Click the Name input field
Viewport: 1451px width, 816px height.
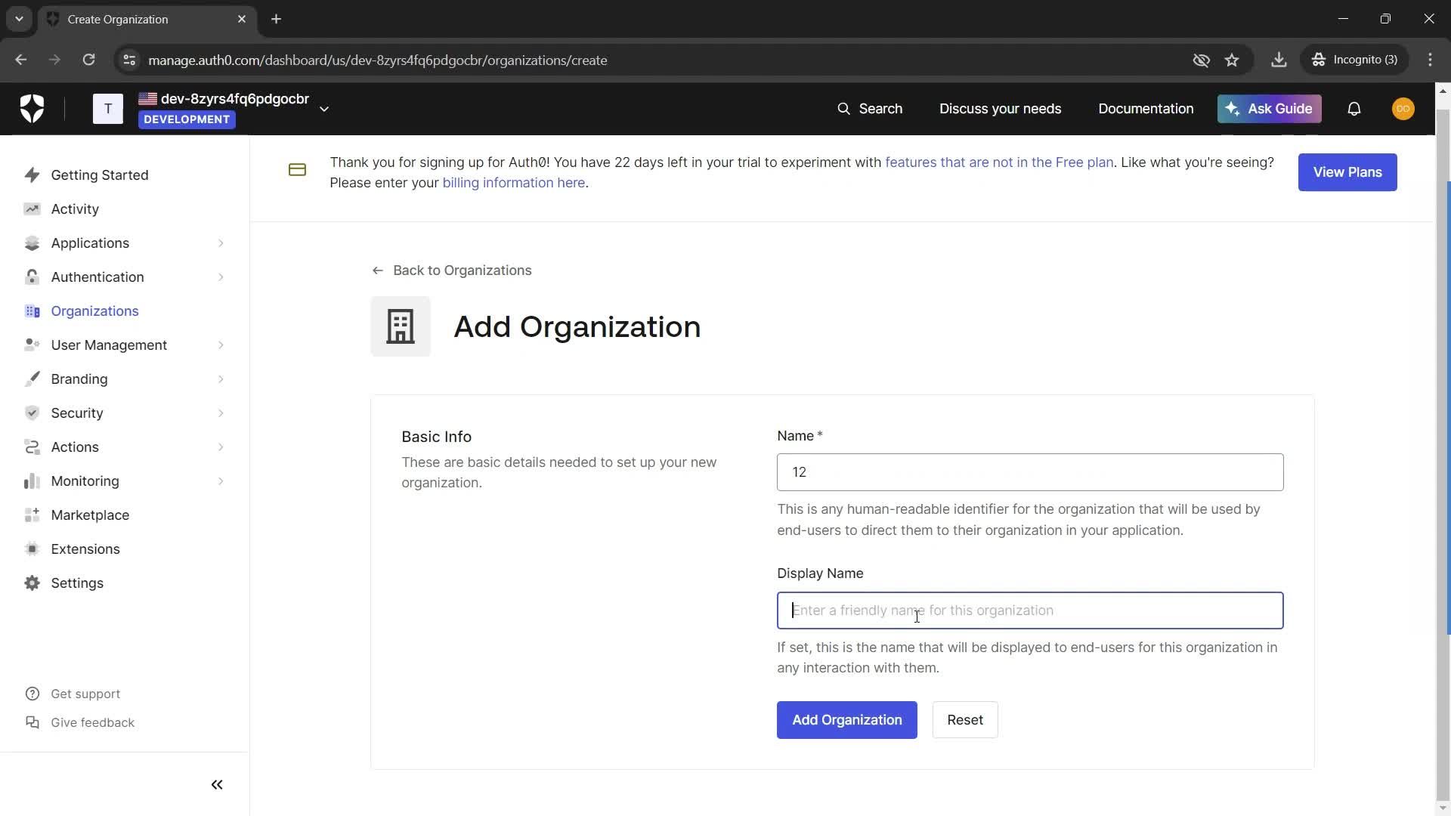pyautogui.click(x=1030, y=472)
